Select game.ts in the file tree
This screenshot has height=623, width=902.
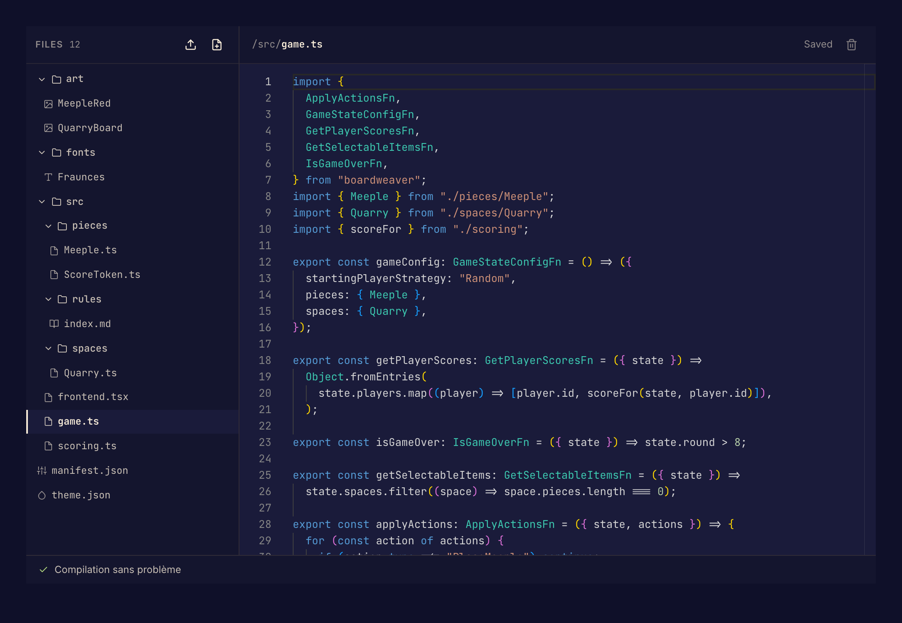coord(133,421)
